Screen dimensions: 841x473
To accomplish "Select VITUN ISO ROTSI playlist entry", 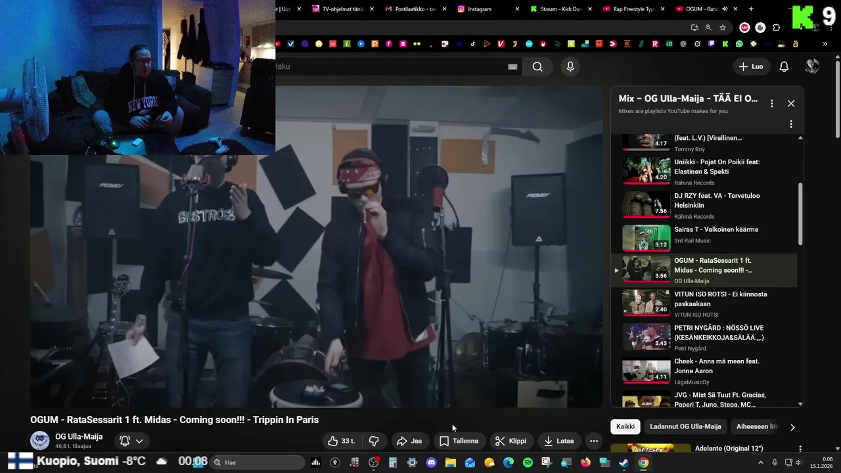I will (x=703, y=304).
